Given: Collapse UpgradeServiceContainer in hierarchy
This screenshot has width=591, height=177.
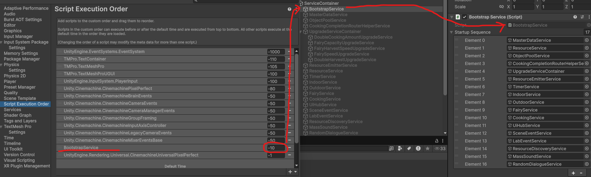Looking at the screenshot, I should click(x=301, y=32).
